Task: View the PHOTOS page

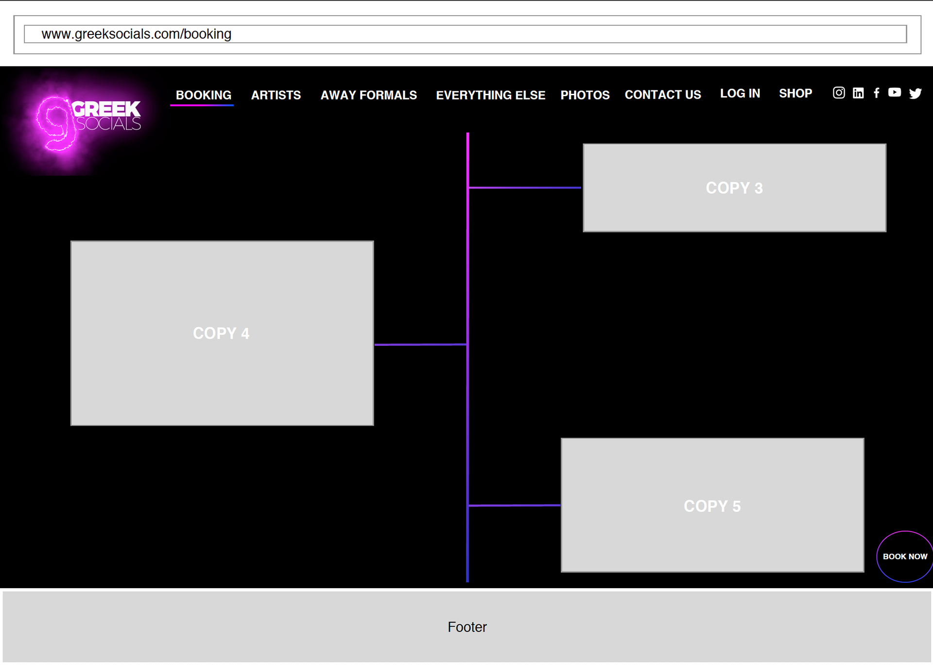Action: [x=585, y=95]
